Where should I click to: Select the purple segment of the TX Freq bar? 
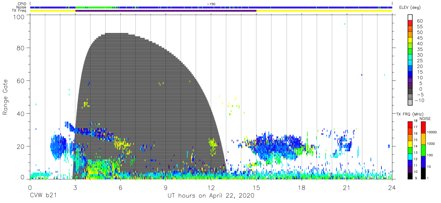[166, 11]
